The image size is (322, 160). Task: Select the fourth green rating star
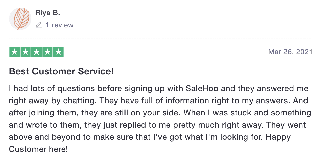click(47, 52)
